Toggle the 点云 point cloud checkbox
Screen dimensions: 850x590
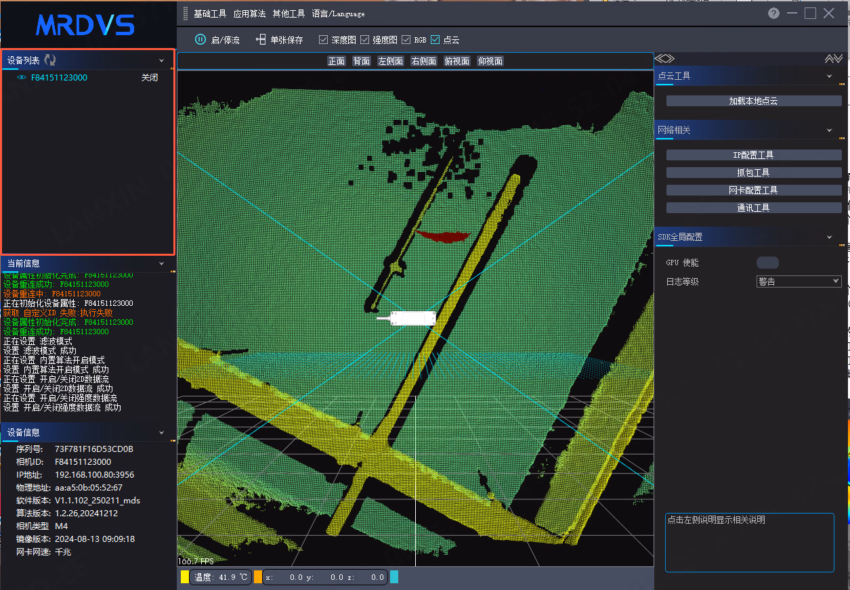point(435,40)
